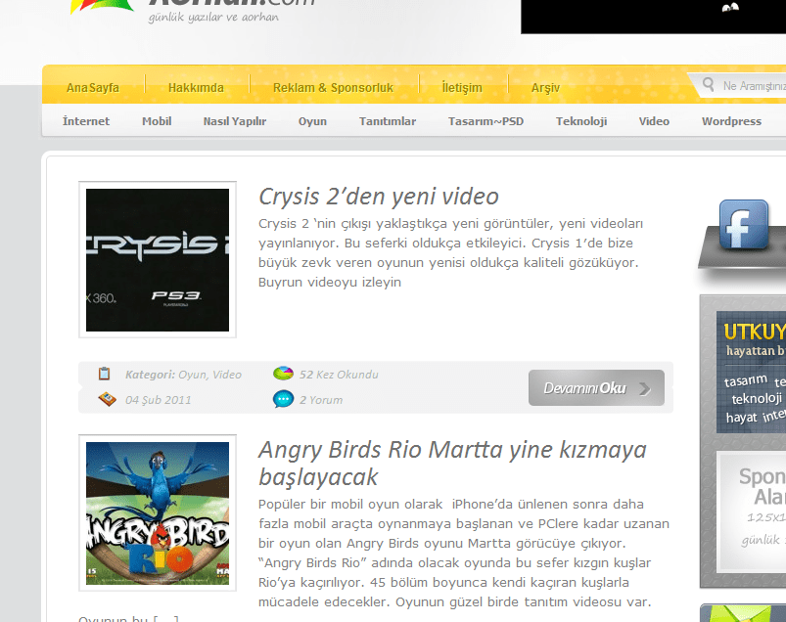Select the Mobil category

[x=157, y=121]
